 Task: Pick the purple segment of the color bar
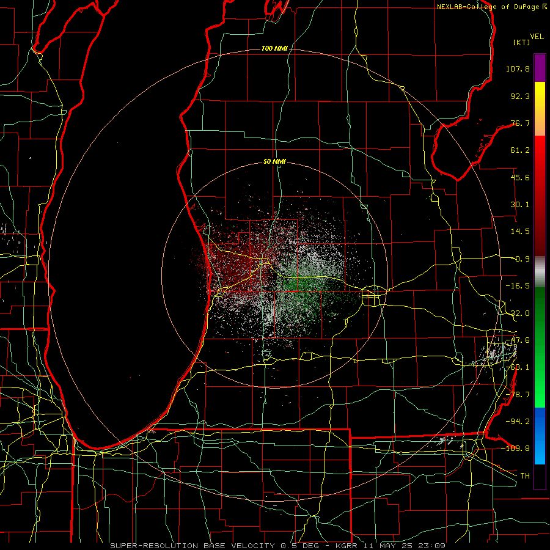540,68
